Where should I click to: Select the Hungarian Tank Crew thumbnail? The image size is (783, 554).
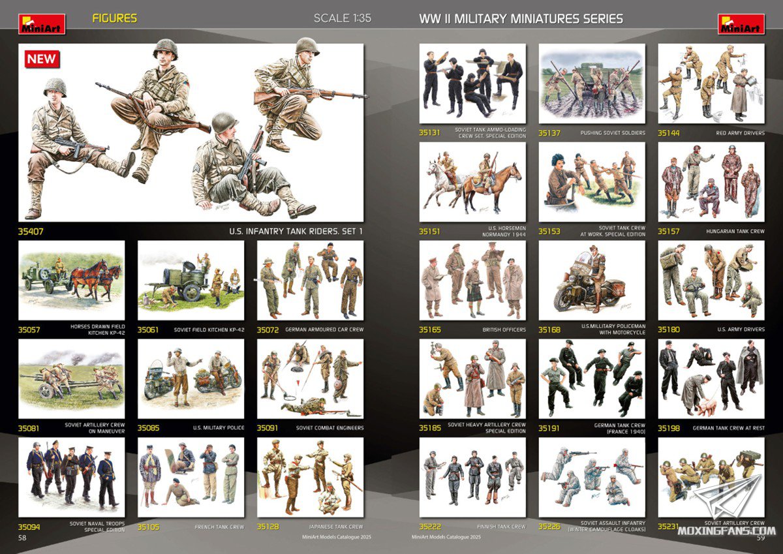[x=711, y=182]
